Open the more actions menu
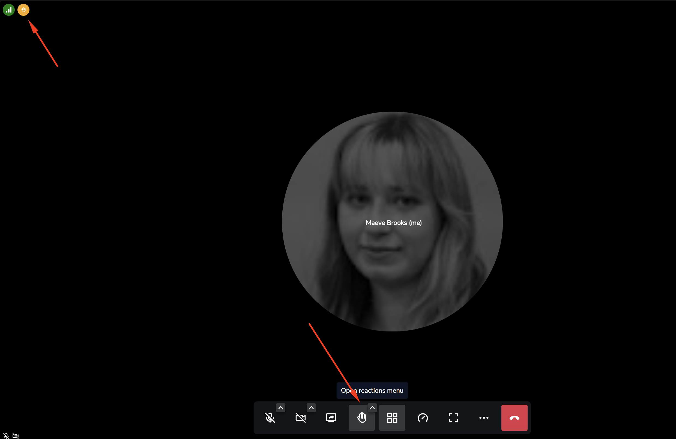The width and height of the screenshot is (676, 439). 484,417
